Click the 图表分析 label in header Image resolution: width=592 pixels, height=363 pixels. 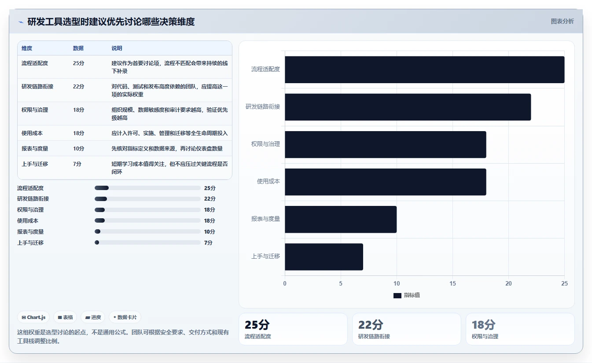pos(562,21)
